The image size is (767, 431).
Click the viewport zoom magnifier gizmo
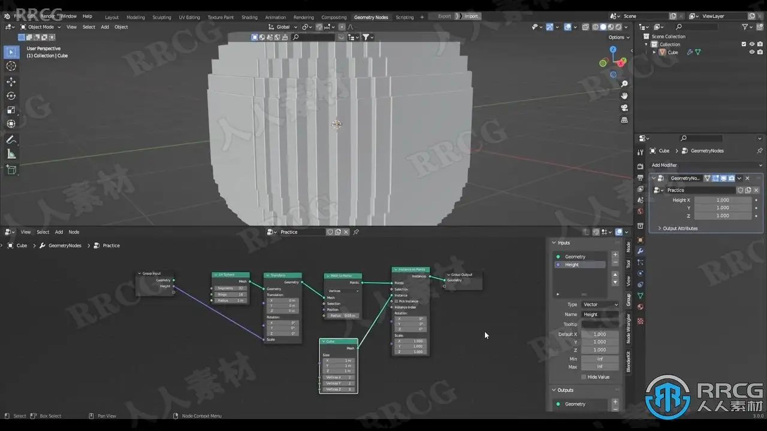point(624,84)
